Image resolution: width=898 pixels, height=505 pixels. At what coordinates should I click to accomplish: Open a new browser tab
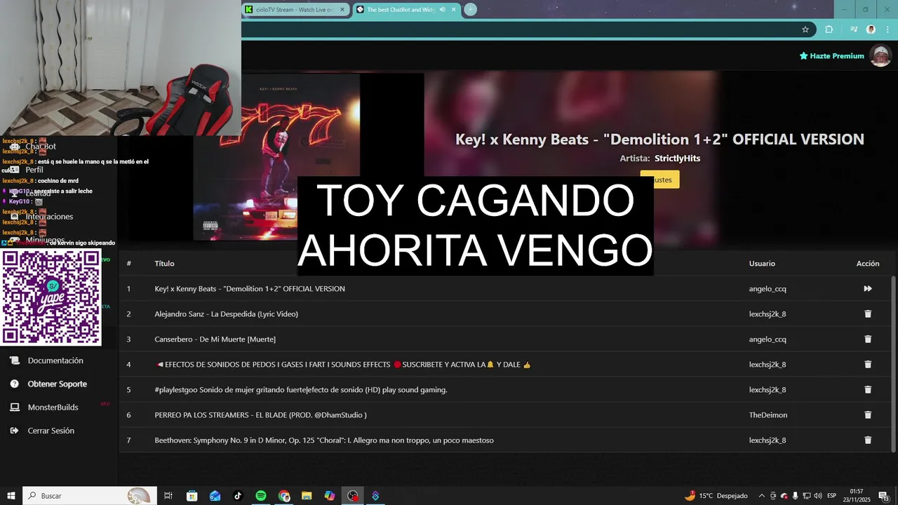click(x=470, y=10)
